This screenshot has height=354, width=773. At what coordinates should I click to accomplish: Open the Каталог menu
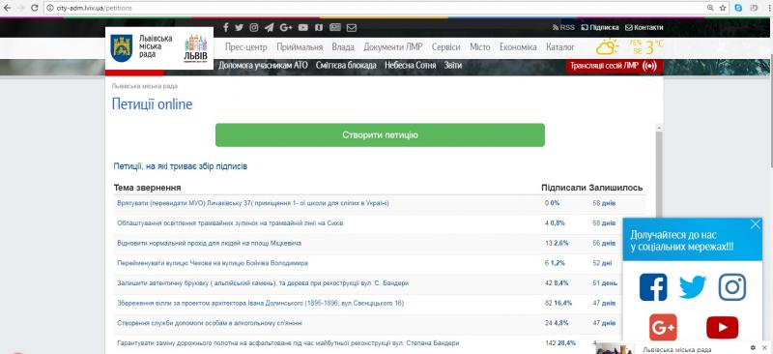(560, 47)
